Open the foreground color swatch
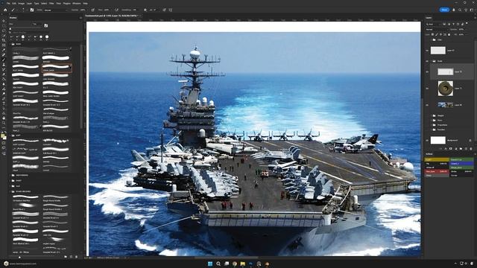The image size is (477, 268). [x=2, y=135]
